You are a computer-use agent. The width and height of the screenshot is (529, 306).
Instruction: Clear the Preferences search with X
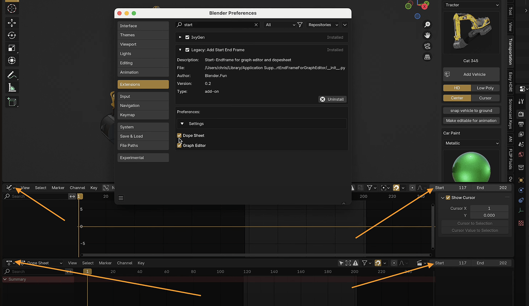pos(256,25)
